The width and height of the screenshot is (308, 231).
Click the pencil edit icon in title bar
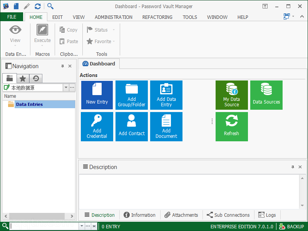tap(27, 6)
